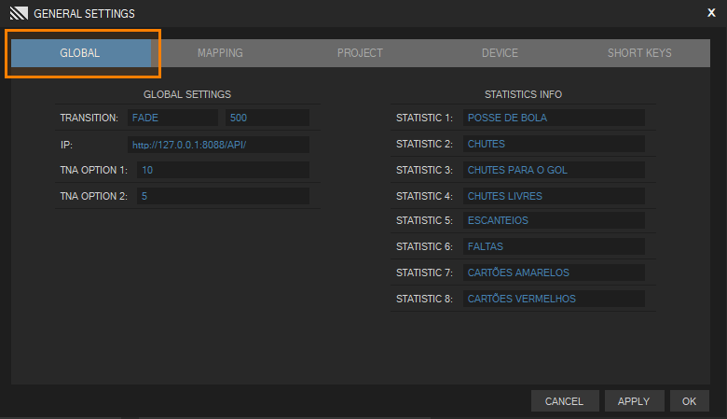
Task: Open the Transition type dropdown showing FADE
Action: tap(172, 118)
